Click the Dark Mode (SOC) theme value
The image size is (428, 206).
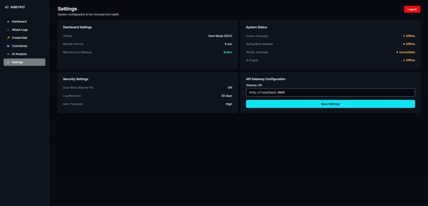pyautogui.click(x=220, y=36)
